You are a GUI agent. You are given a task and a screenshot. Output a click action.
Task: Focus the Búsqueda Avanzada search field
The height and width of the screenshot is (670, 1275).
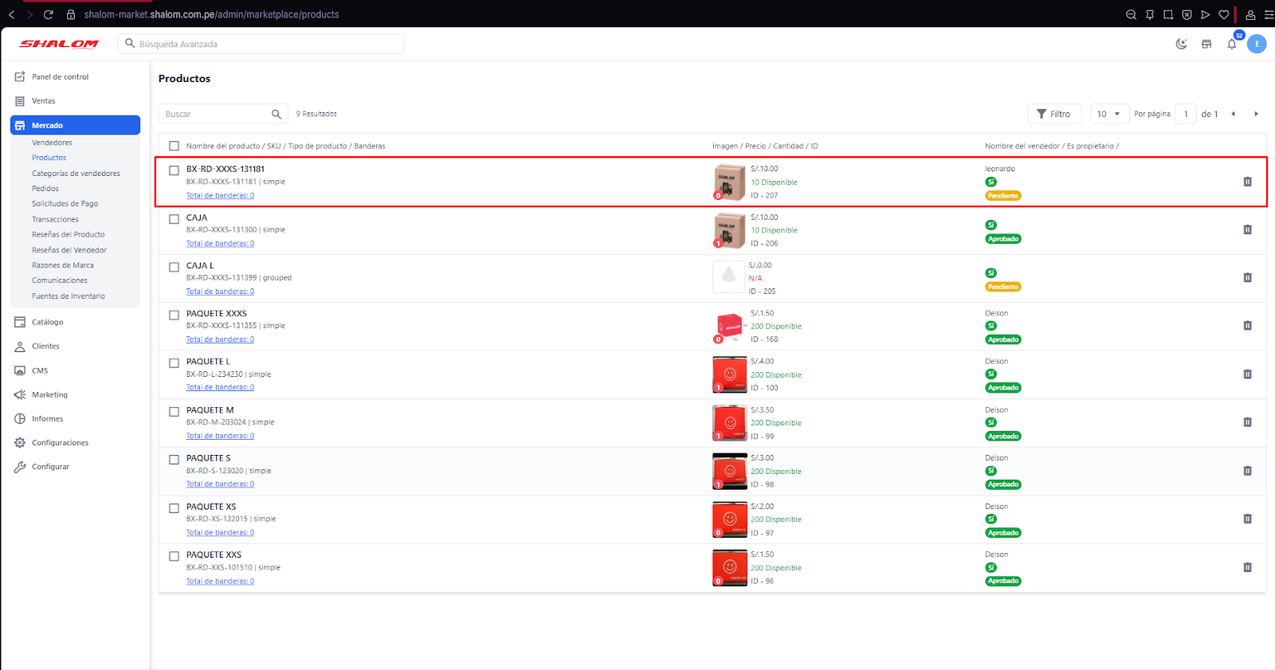pos(267,44)
